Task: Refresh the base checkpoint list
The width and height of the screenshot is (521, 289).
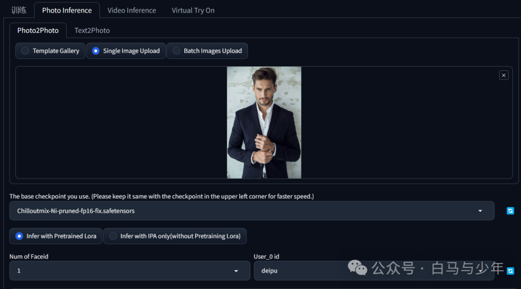Action: (510, 211)
